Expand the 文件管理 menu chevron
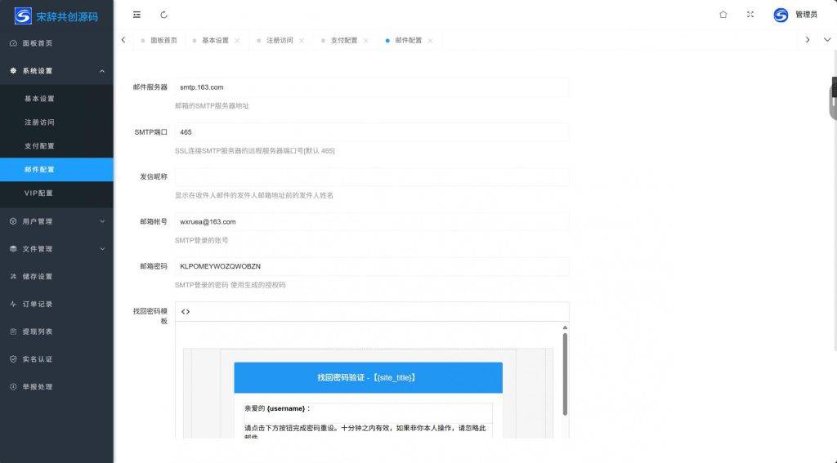 102,248
